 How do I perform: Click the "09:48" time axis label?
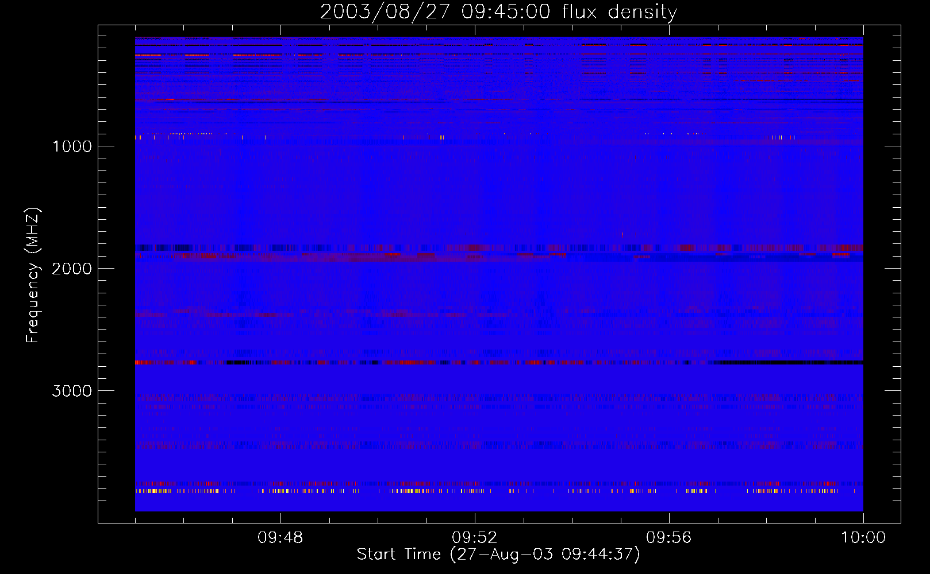tap(280, 538)
